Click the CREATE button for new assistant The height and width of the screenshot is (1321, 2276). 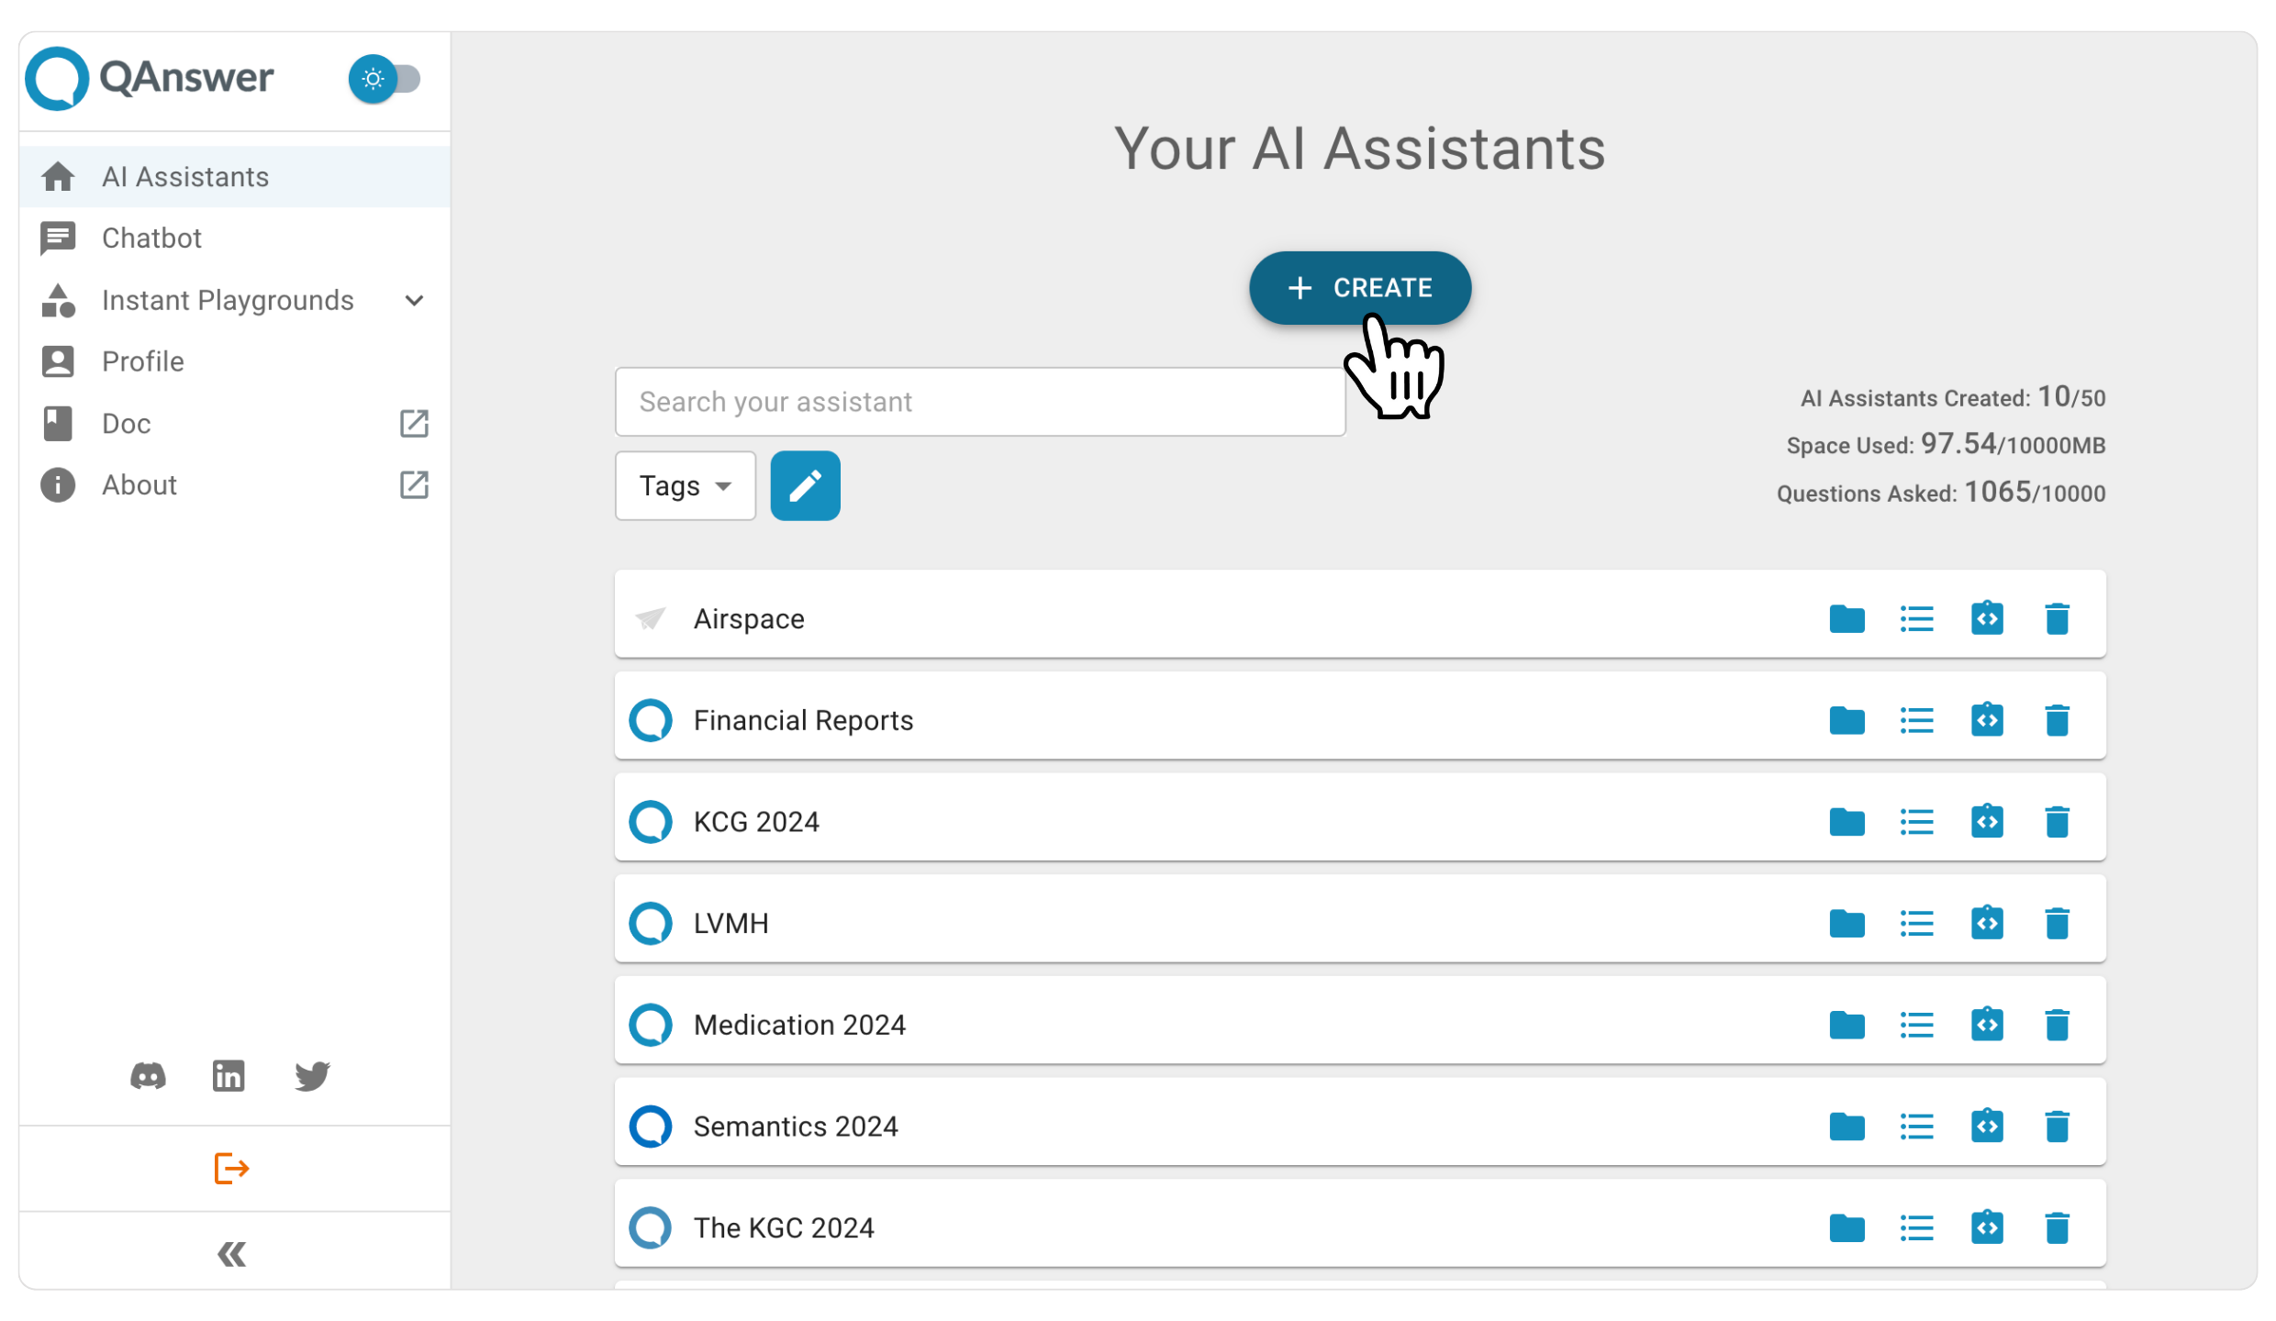pyautogui.click(x=1359, y=288)
